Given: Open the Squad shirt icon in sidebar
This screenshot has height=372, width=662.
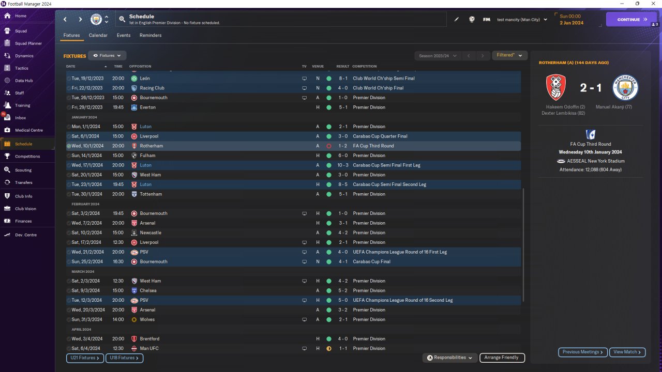Looking at the screenshot, I should (7, 31).
